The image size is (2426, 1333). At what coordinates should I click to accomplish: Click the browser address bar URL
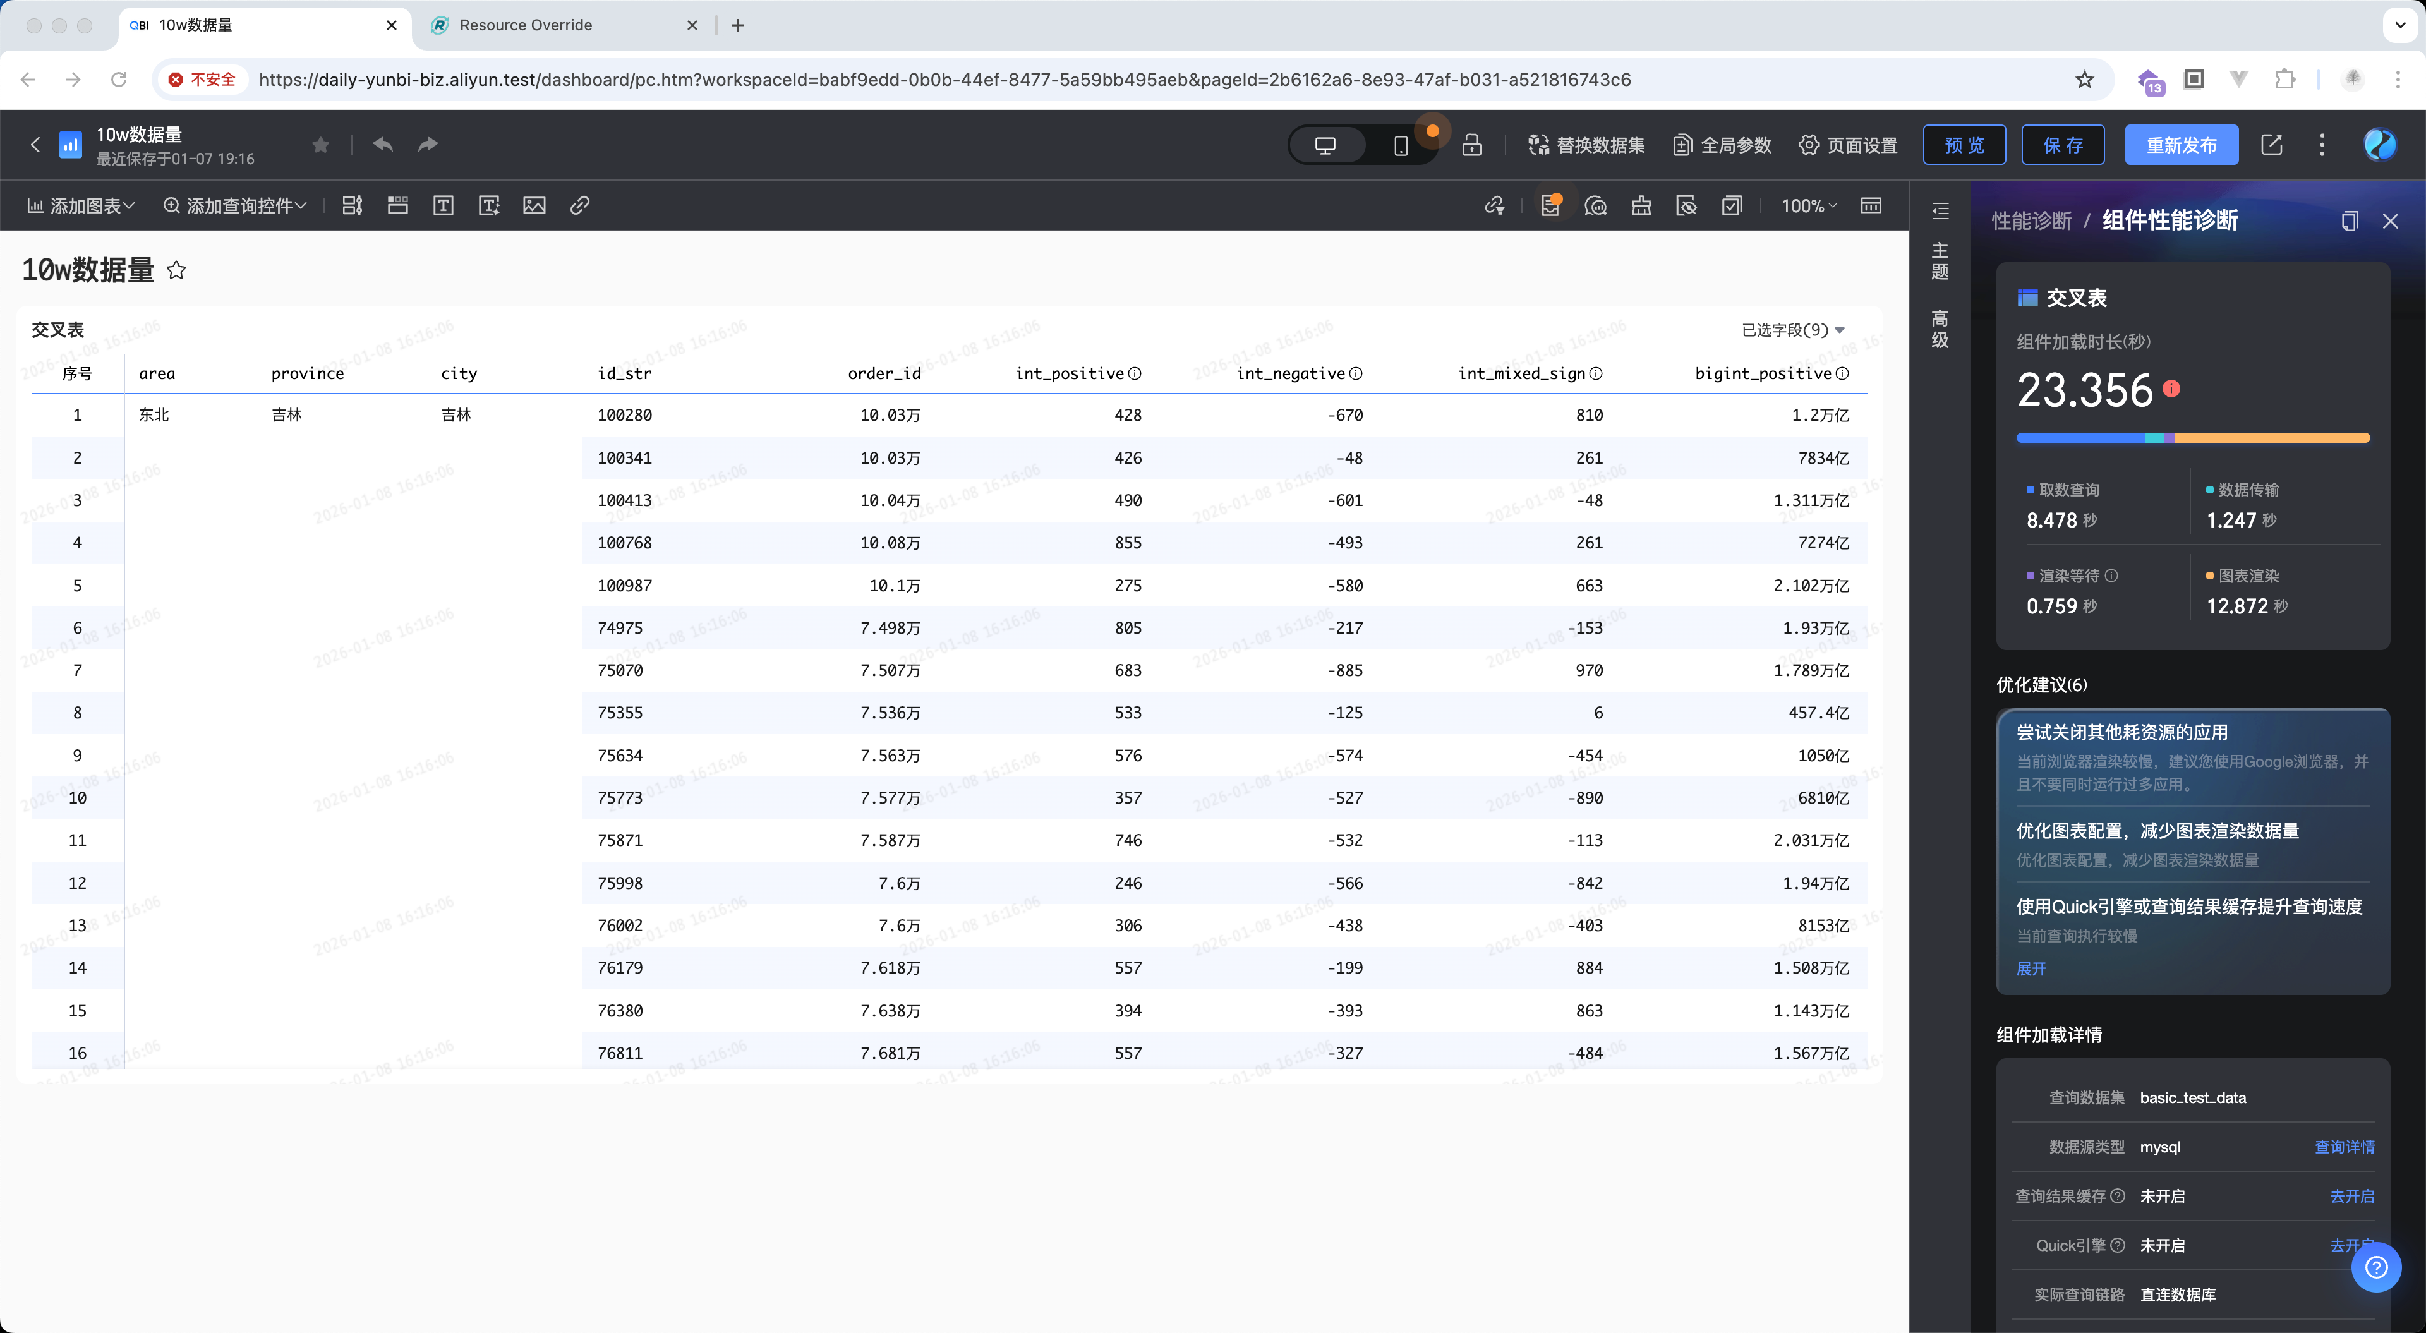click(944, 80)
